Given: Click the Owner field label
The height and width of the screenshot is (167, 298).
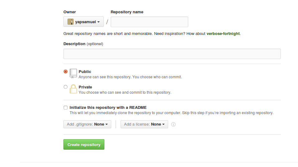Looking at the screenshot, I should click(x=70, y=12).
